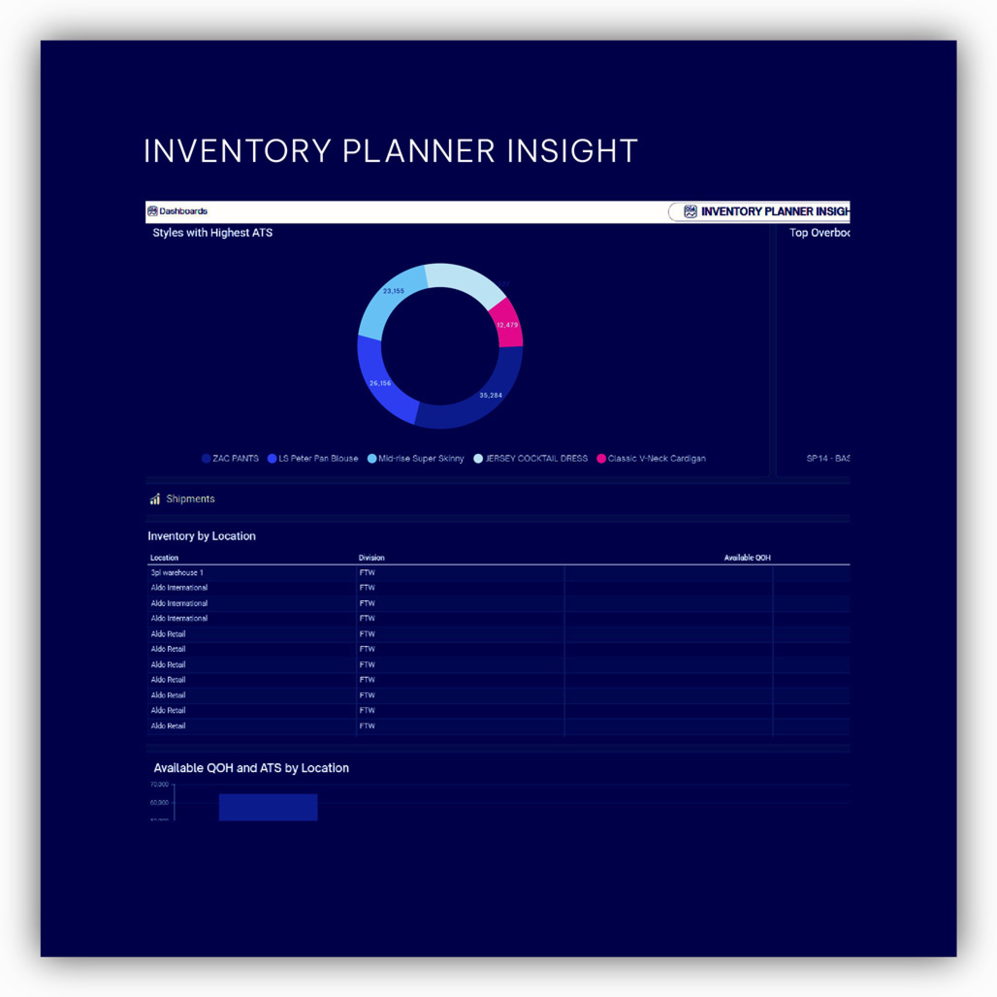Click the 26,156 donut segment
This screenshot has height=997, width=997.
coord(380,384)
